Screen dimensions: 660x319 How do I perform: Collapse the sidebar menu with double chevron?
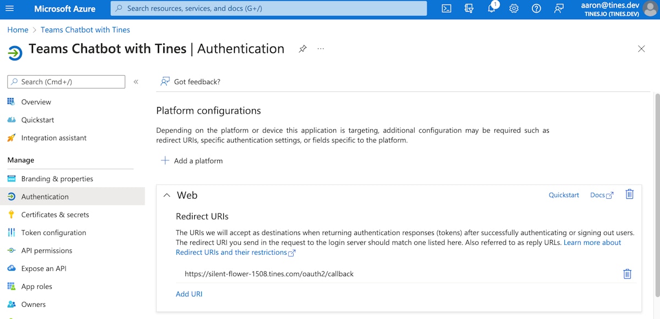[136, 82]
